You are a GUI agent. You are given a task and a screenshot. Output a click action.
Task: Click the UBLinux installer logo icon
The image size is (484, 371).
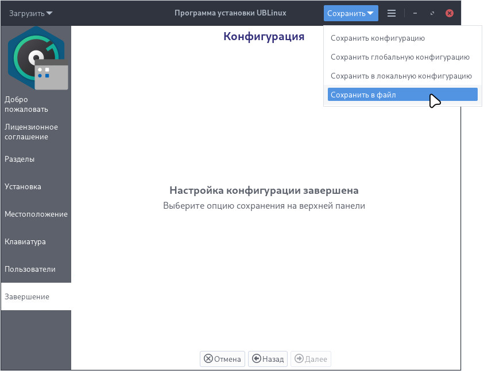tap(36, 57)
